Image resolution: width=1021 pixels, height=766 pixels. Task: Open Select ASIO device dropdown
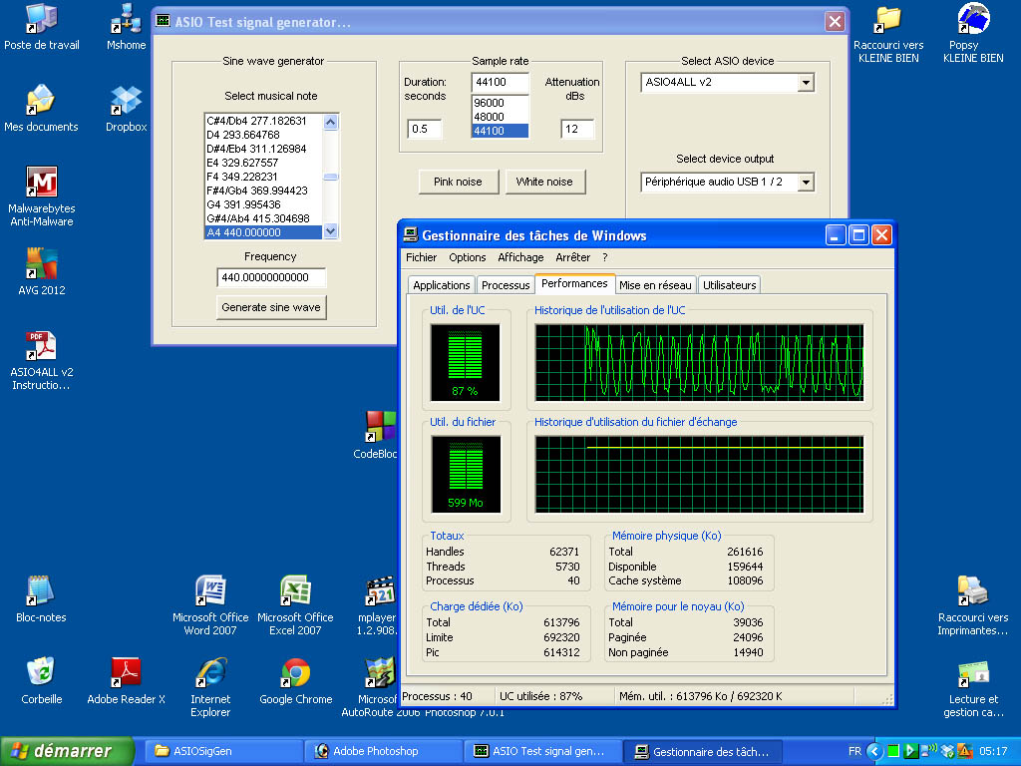(x=806, y=83)
